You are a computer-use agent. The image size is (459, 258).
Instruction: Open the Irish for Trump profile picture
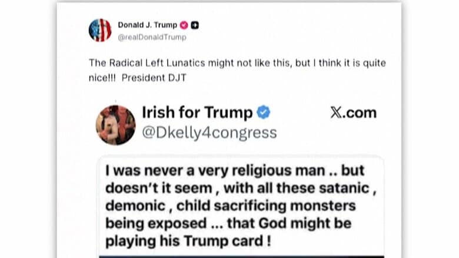pyautogui.click(x=116, y=125)
